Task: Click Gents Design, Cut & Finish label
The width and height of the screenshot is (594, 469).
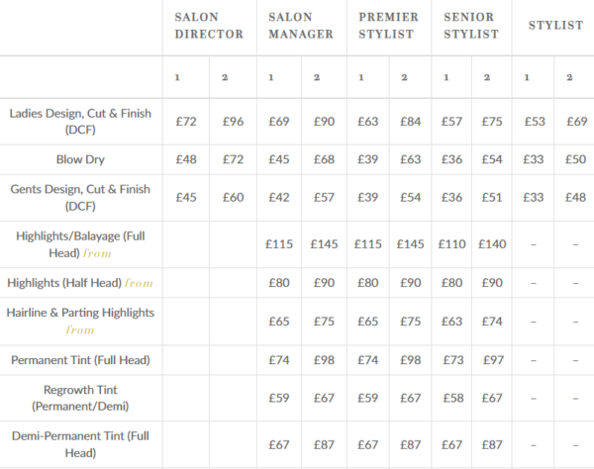Action: [80, 197]
